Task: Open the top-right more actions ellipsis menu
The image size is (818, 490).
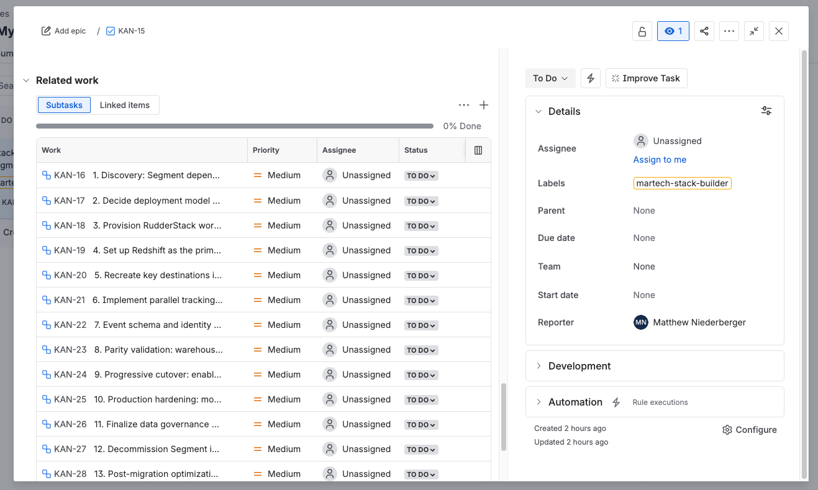Action: coord(729,31)
